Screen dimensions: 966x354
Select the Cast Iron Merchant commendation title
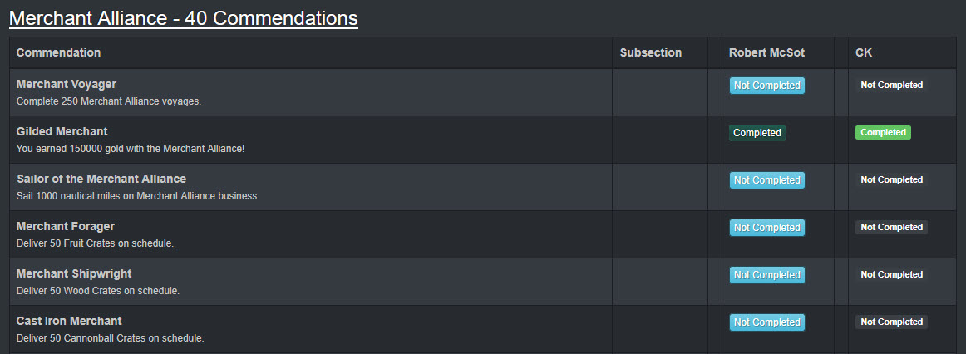[x=69, y=322]
